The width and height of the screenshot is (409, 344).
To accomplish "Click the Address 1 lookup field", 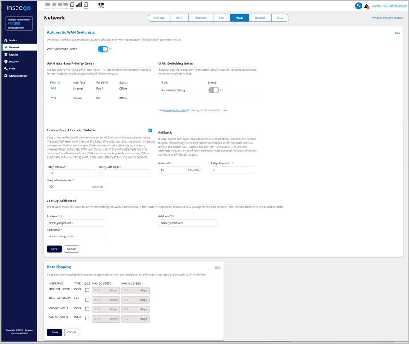I will pos(76,223).
